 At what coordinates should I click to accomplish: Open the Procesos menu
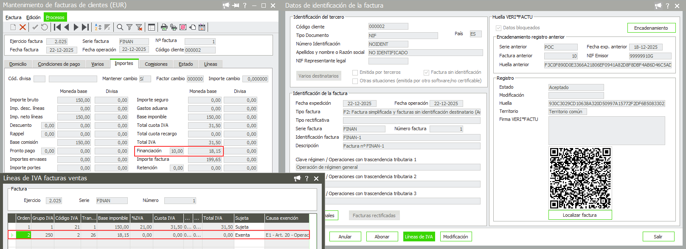pyautogui.click(x=55, y=17)
